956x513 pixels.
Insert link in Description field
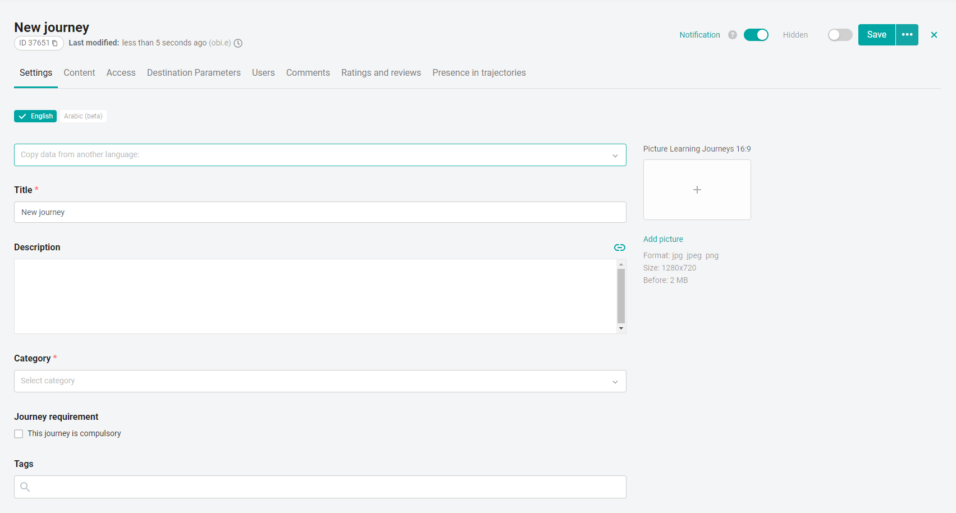tap(620, 248)
